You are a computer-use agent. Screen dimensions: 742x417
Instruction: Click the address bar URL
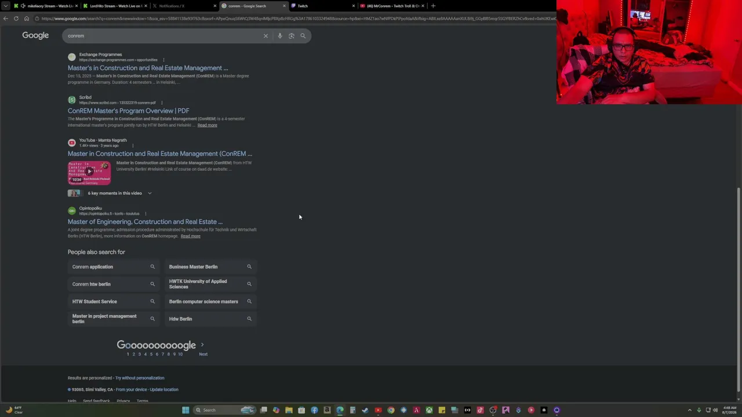click(x=296, y=19)
